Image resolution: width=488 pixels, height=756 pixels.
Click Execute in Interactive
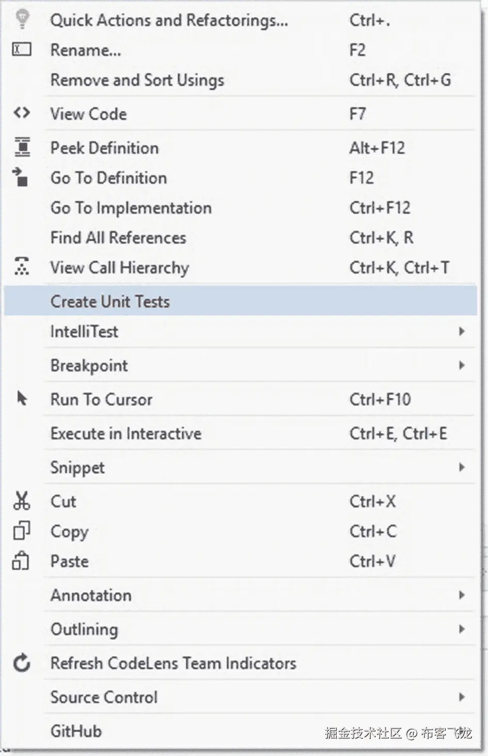tap(126, 434)
